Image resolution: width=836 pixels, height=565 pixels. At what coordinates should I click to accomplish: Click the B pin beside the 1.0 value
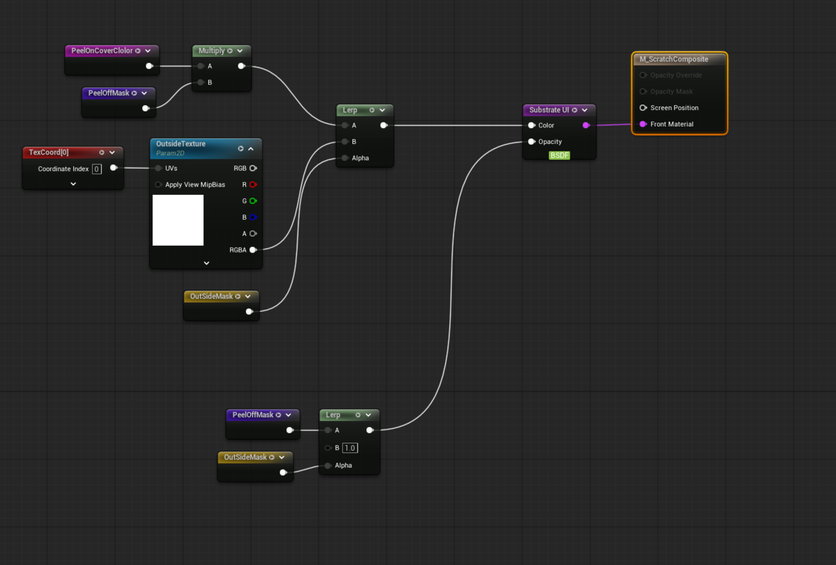click(327, 447)
